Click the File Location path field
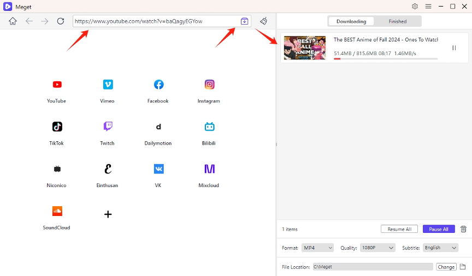 pyautogui.click(x=373, y=267)
